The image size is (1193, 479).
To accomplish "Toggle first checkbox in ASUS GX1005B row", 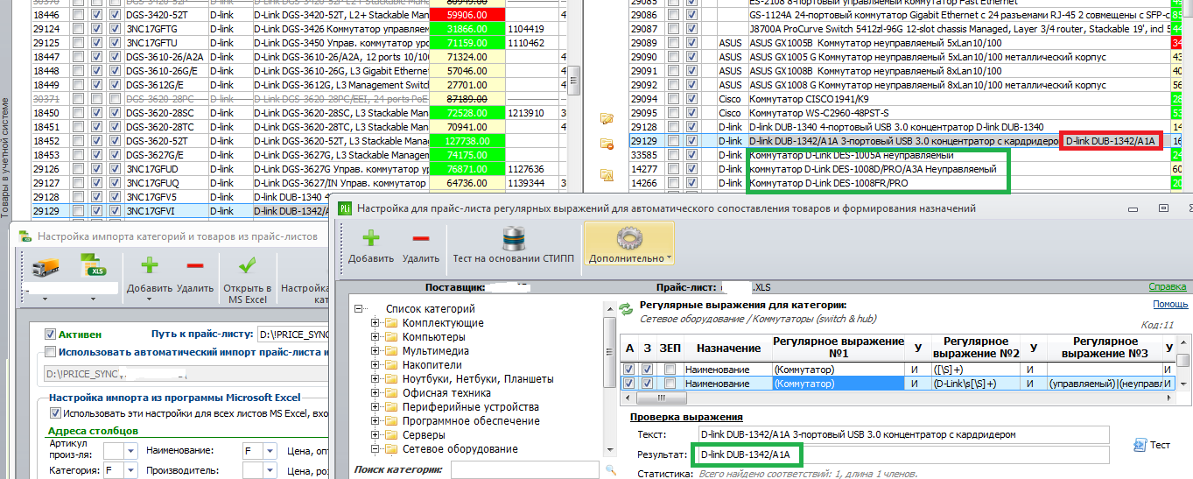I will click(674, 43).
